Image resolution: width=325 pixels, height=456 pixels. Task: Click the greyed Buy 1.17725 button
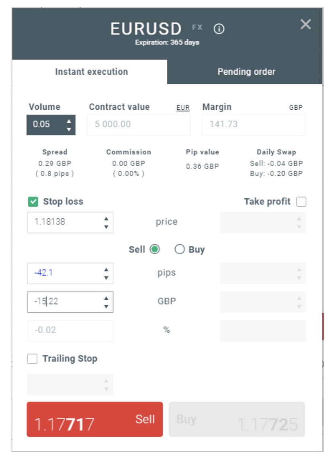click(x=237, y=419)
